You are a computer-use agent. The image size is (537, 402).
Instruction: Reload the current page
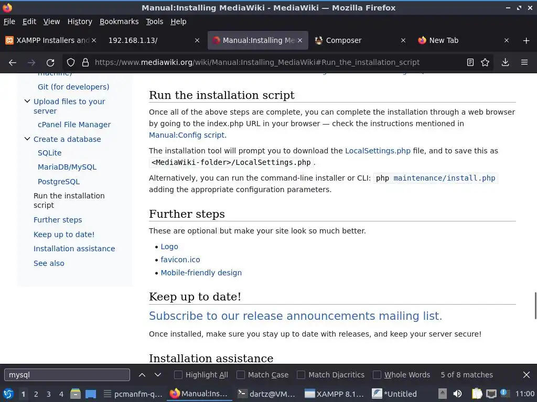[x=50, y=63]
